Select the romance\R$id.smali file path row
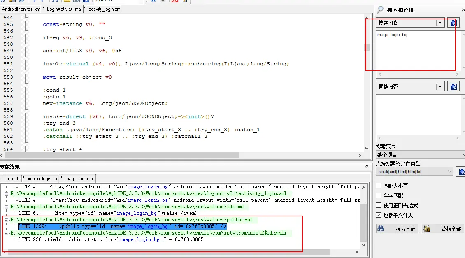This screenshot has width=465, height=258. pyautogui.click(x=149, y=233)
